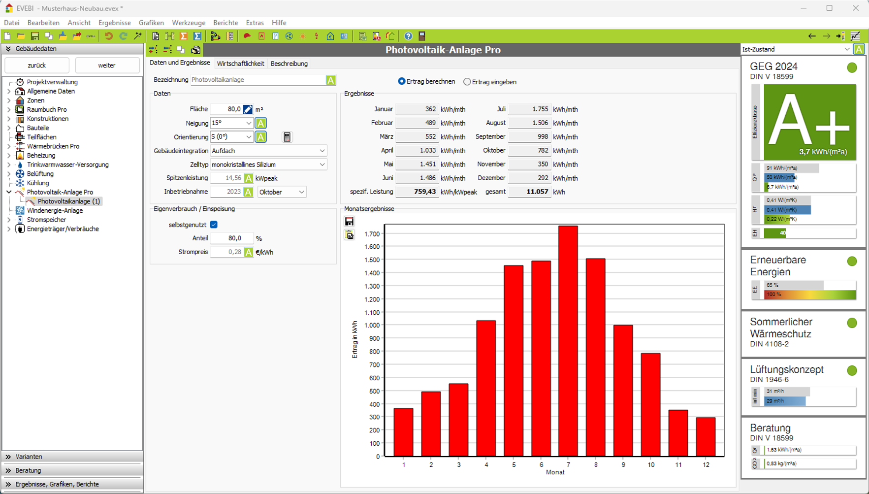Add a new entry with red plus icon
Viewport: 869px width, 494px height.
coord(154,50)
